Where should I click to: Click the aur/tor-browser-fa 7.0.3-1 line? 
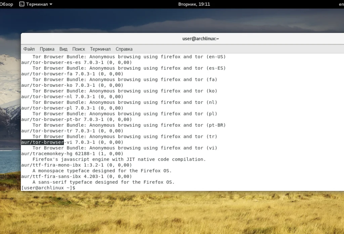[x=72, y=74]
